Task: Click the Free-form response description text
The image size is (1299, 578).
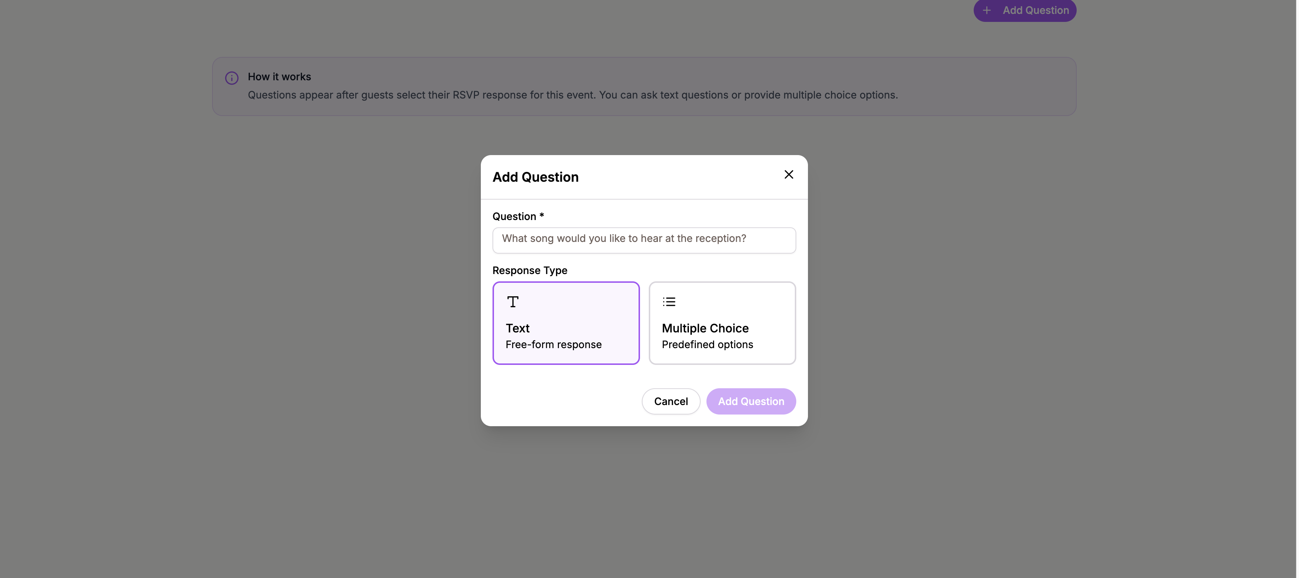Action: (553, 344)
